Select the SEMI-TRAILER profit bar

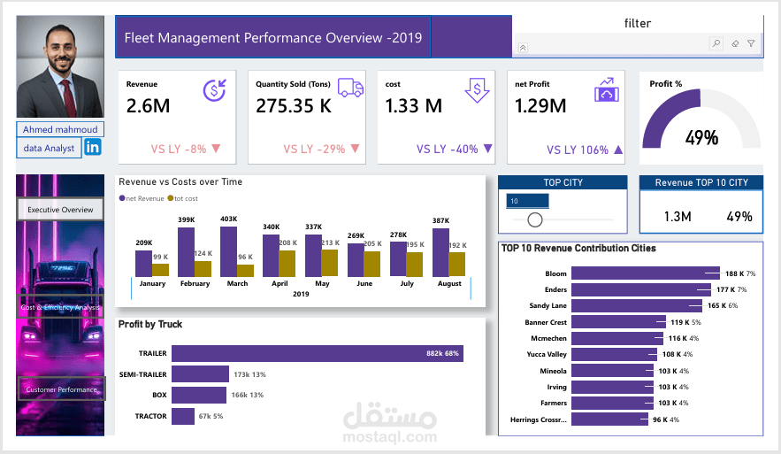(x=200, y=374)
